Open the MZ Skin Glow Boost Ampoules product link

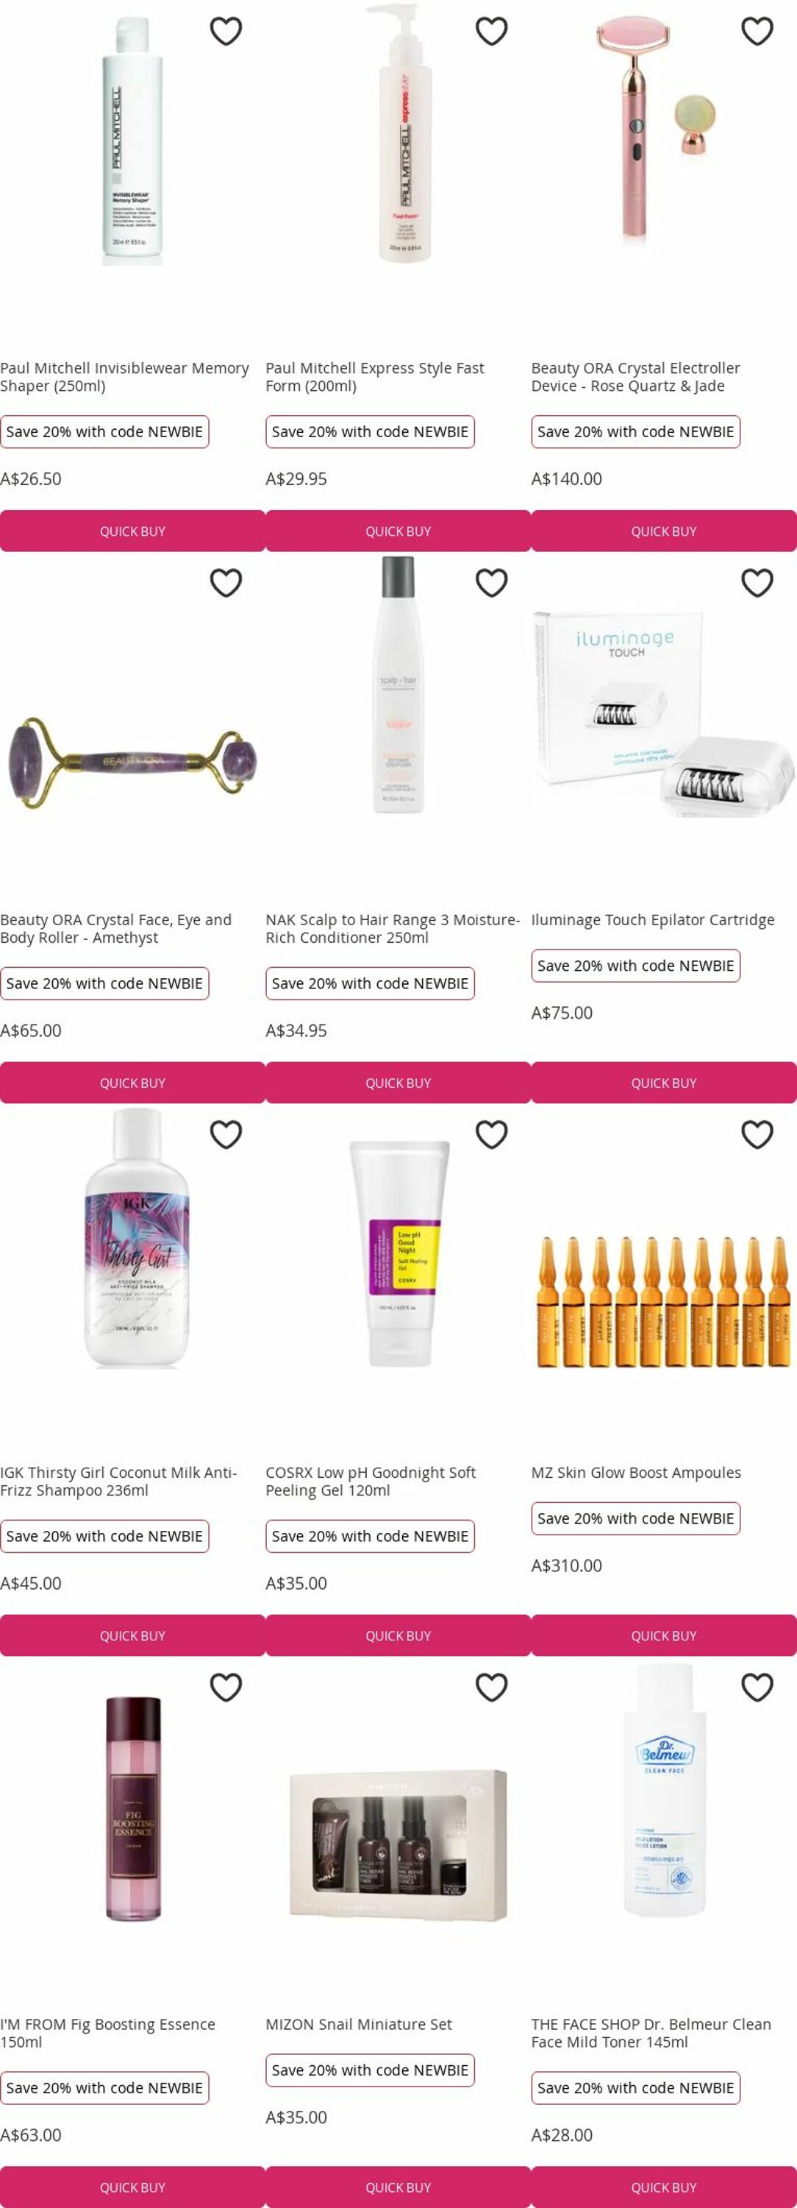[636, 1473]
